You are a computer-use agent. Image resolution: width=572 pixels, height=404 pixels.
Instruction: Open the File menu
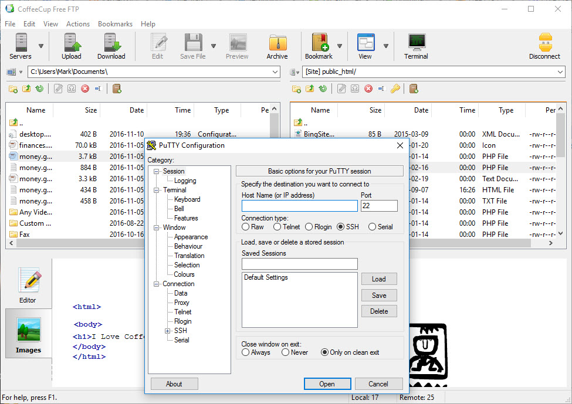10,23
